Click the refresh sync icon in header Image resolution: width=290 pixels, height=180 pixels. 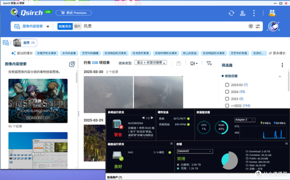point(231,13)
